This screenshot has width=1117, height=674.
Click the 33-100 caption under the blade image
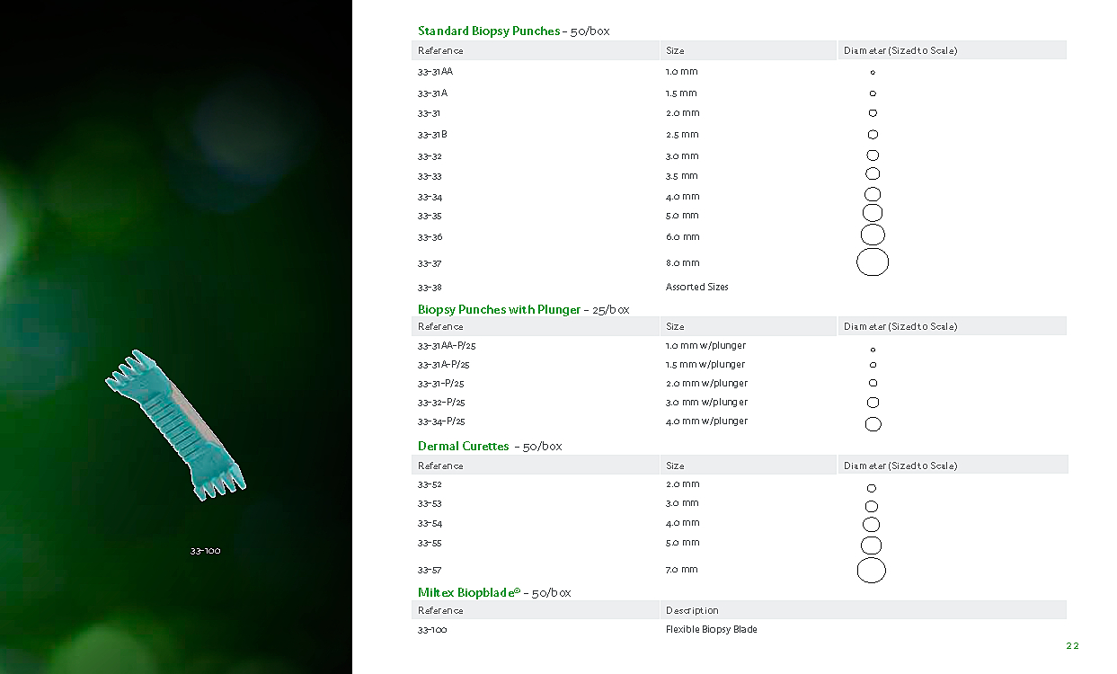[205, 551]
